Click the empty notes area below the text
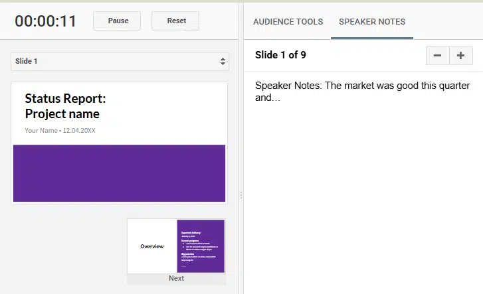Viewport: 483px width, 294px height. pyautogui.click(x=362, y=199)
